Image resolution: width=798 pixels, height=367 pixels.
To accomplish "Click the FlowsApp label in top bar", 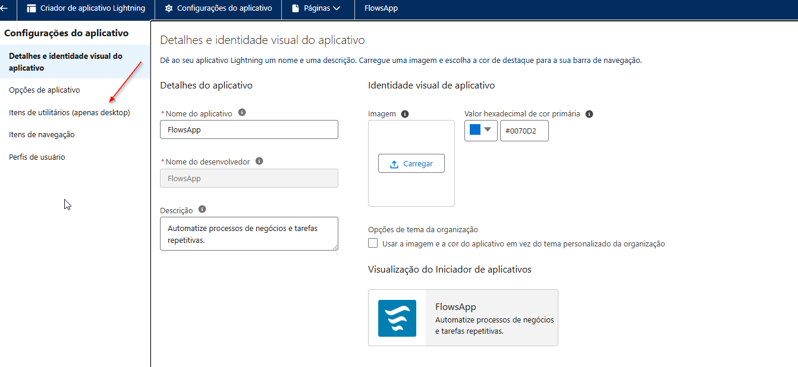I will pyautogui.click(x=381, y=8).
